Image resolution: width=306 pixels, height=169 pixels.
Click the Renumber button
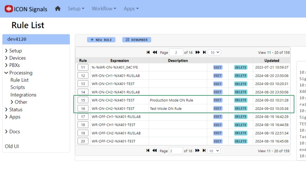click(137, 40)
